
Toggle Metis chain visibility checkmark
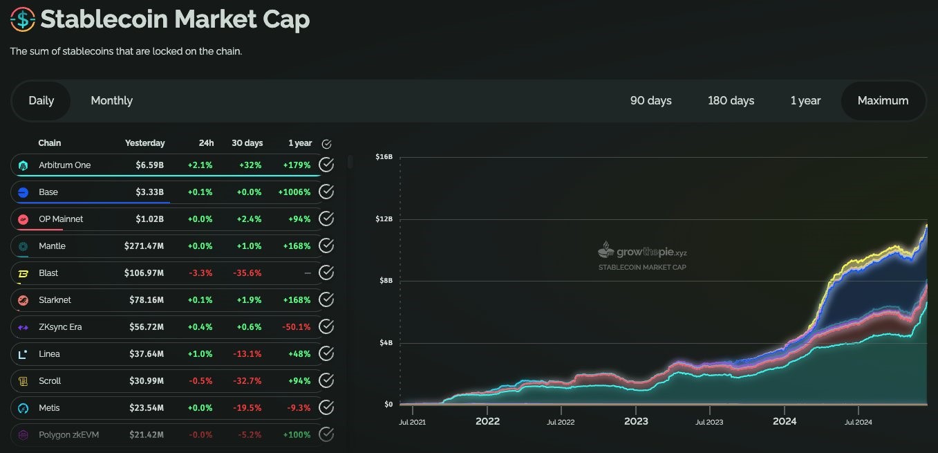click(326, 407)
